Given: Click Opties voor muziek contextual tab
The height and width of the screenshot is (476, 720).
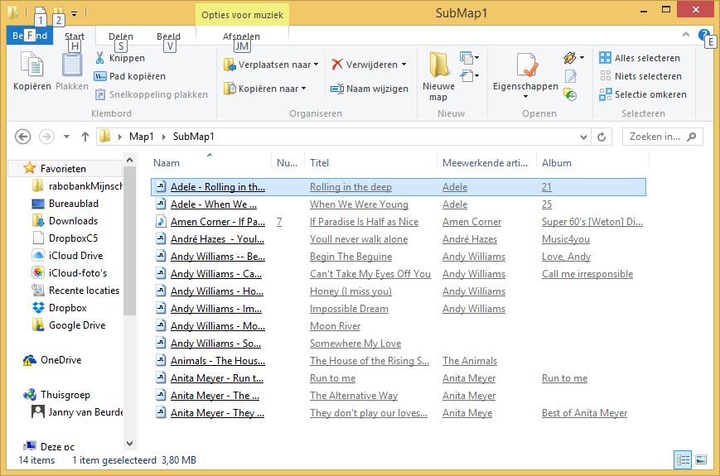Looking at the screenshot, I should (x=242, y=15).
